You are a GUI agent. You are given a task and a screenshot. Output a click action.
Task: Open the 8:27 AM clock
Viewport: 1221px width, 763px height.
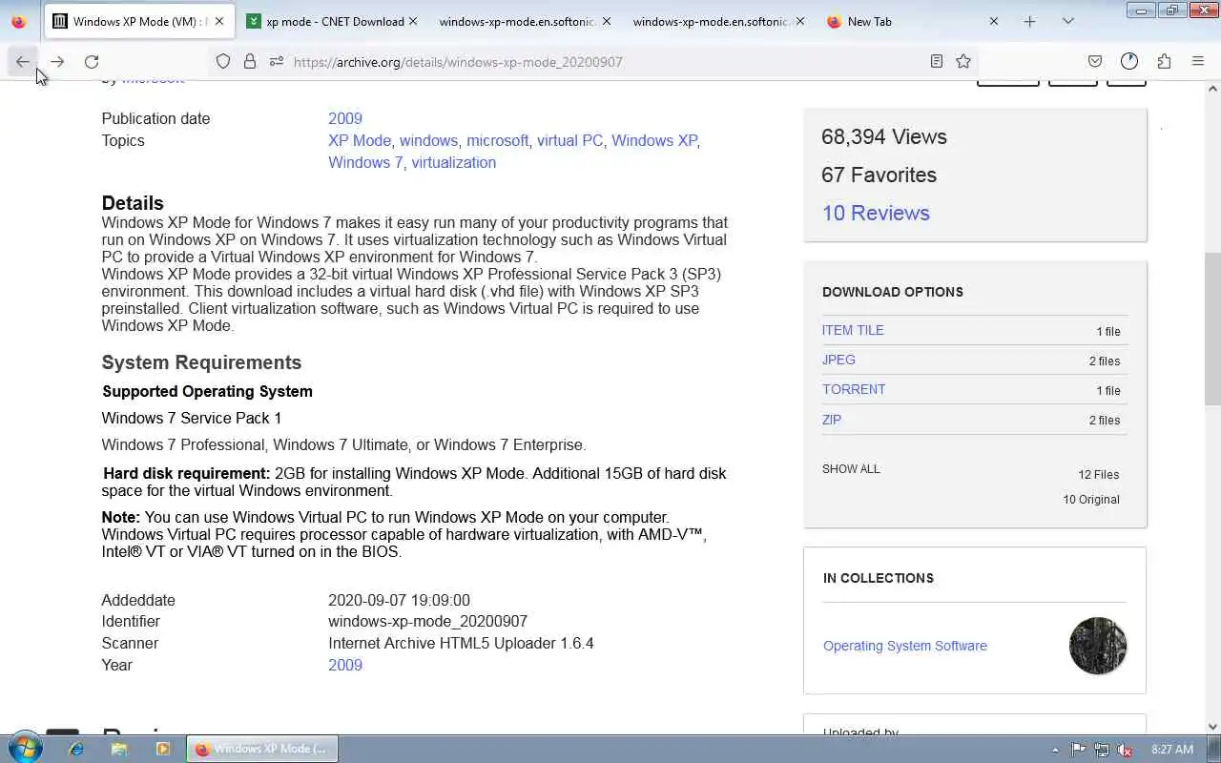tap(1172, 750)
